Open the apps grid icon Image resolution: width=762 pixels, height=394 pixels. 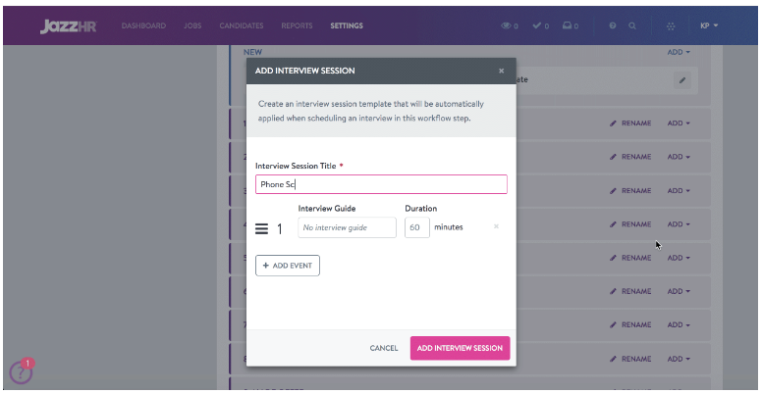click(671, 26)
